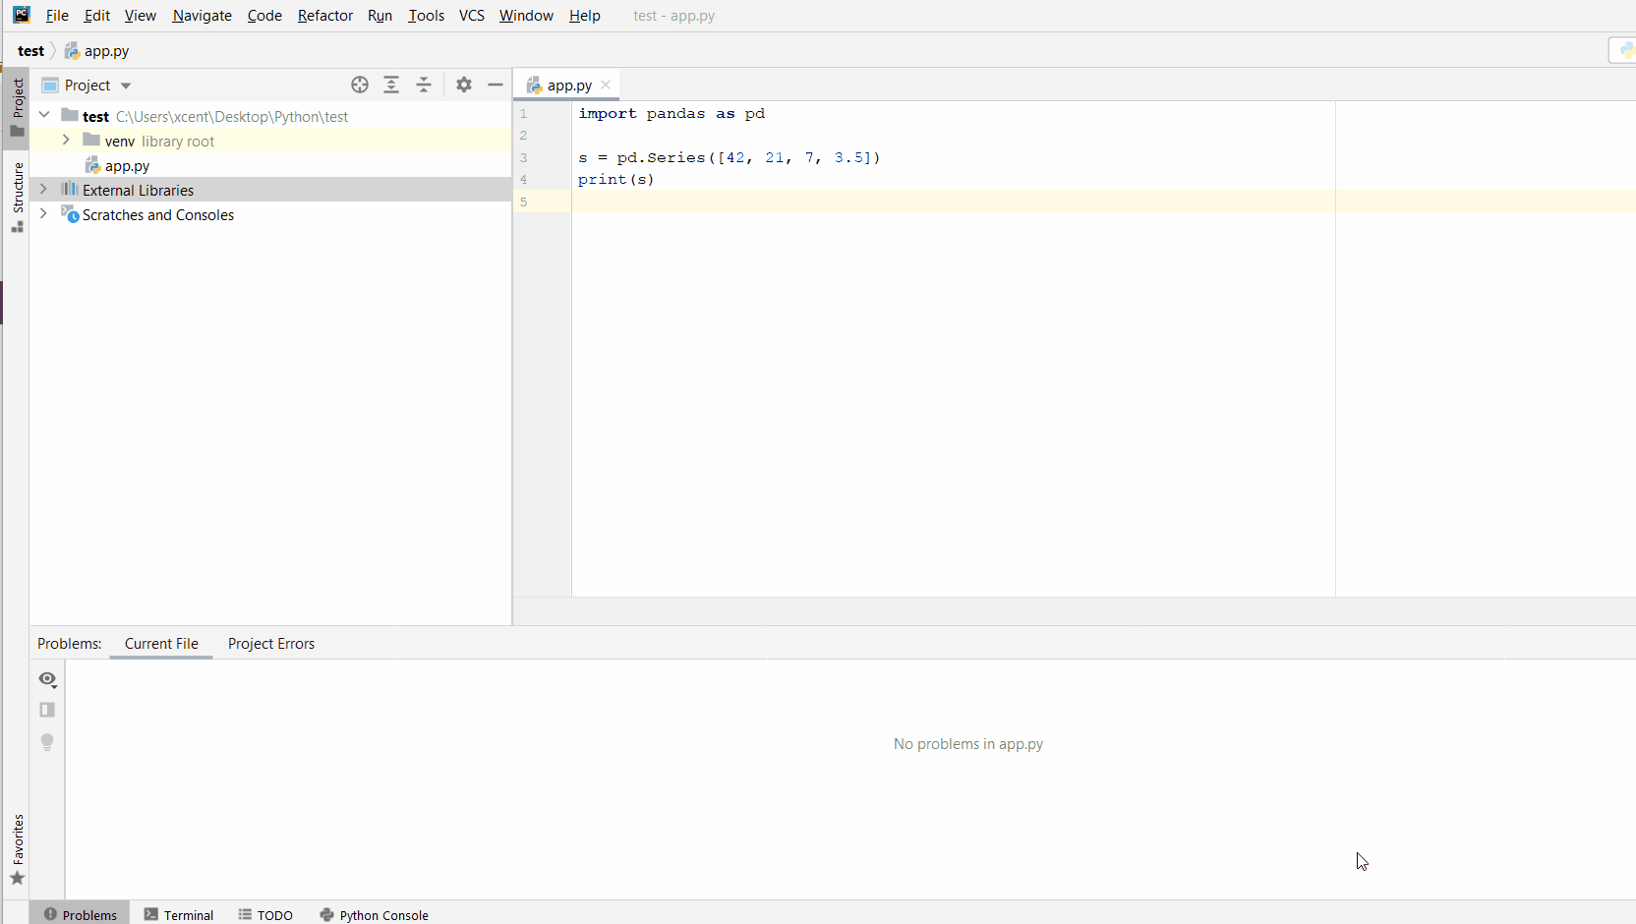1636x924 pixels.
Task: Open the eye view options in Problems panel
Action: (46, 679)
